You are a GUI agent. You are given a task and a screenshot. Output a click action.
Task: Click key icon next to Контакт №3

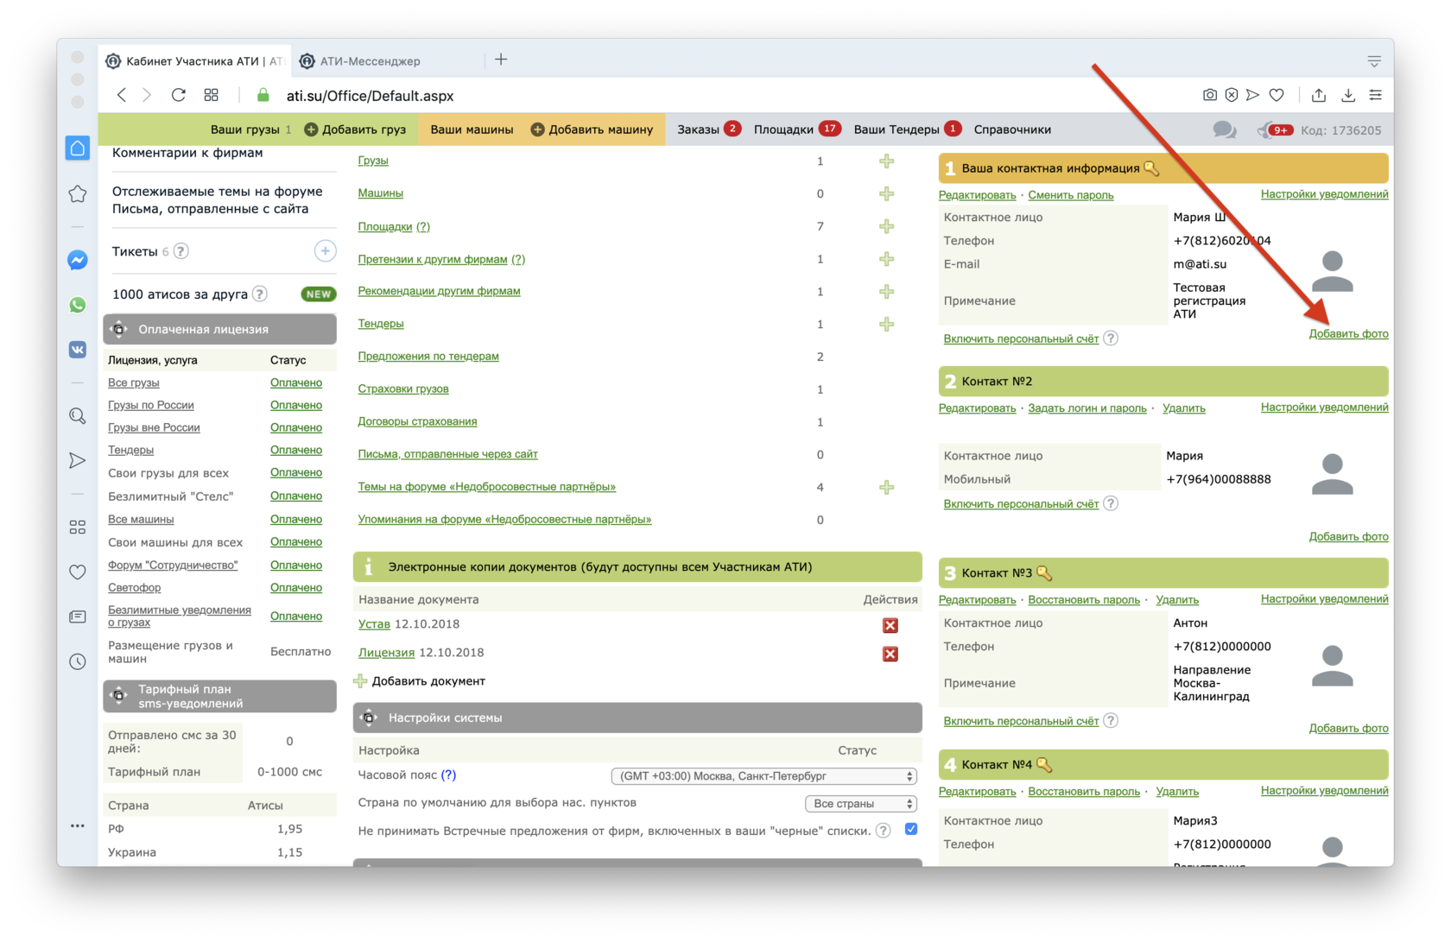pyautogui.click(x=1044, y=573)
